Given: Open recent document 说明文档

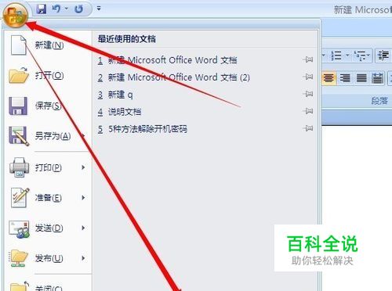Looking at the screenshot, I should point(205,112).
